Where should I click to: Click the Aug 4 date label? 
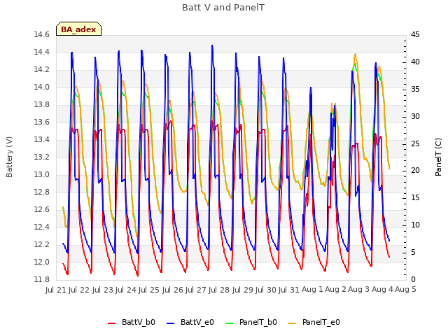click(x=382, y=290)
